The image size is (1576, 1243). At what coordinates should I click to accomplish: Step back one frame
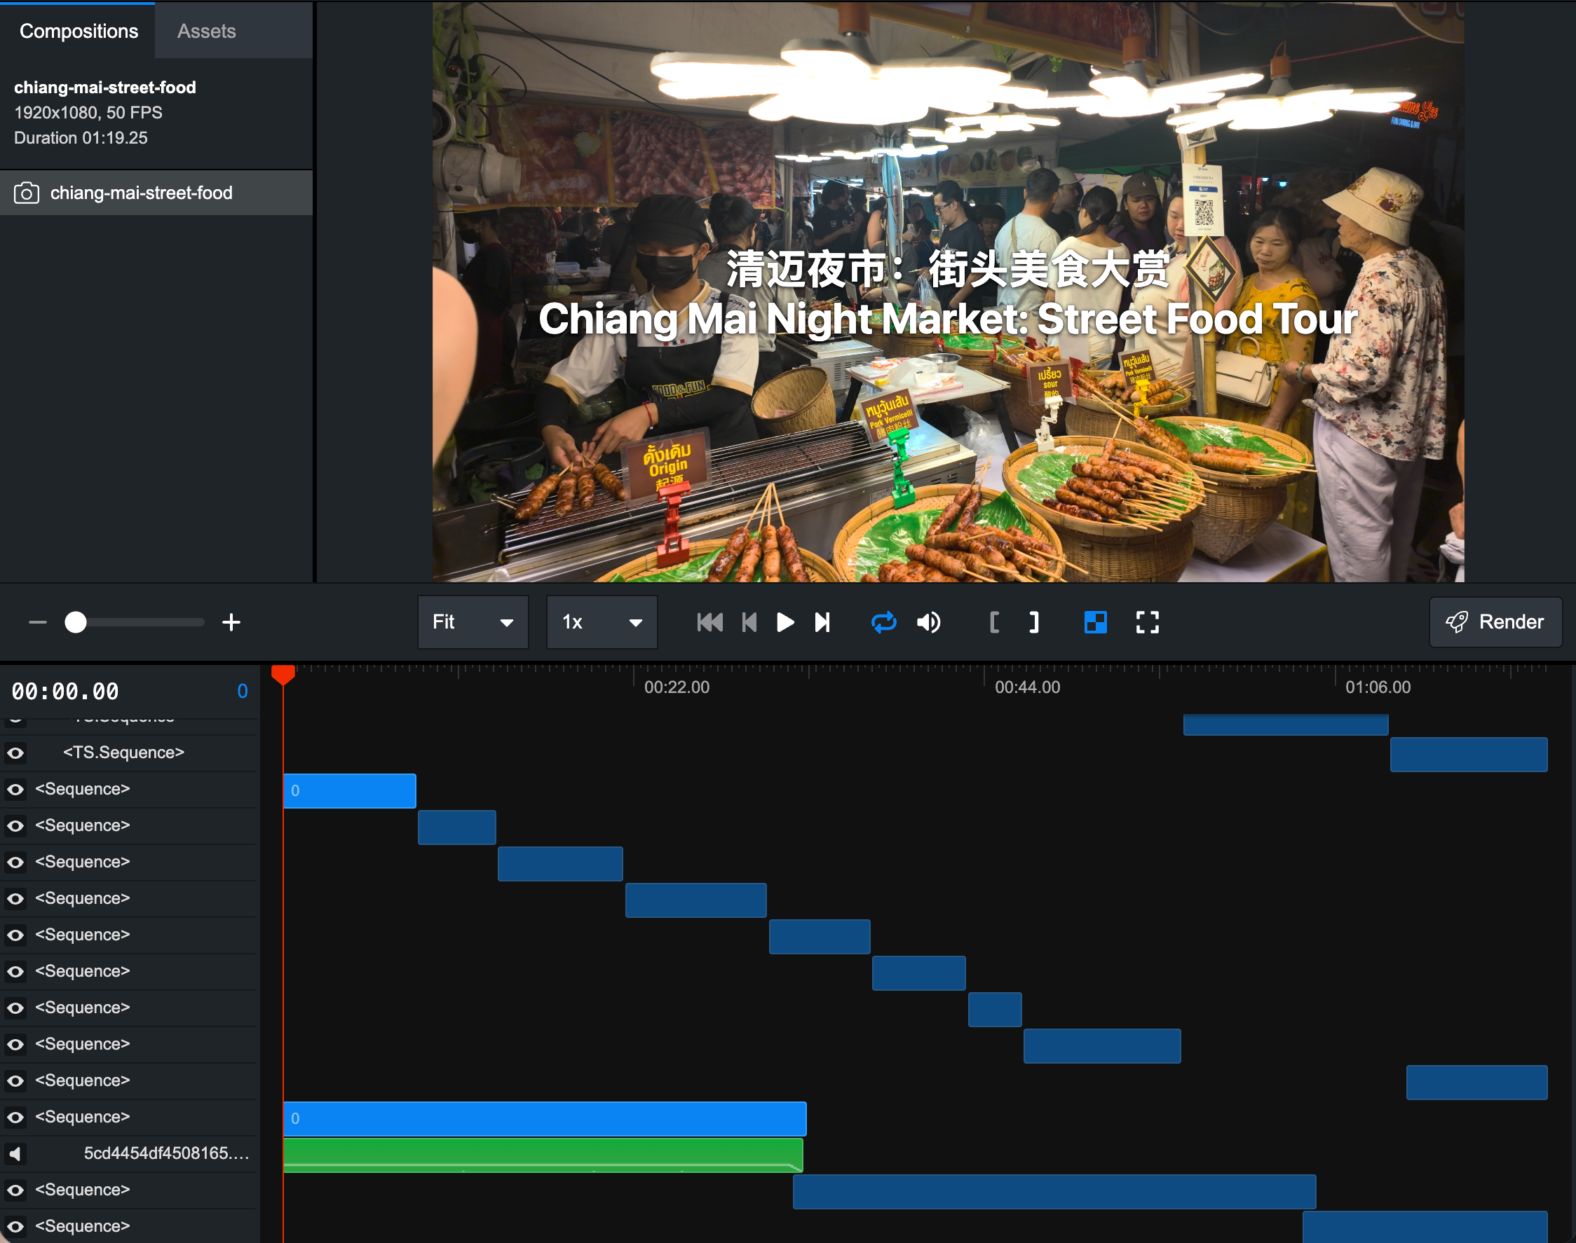click(749, 622)
